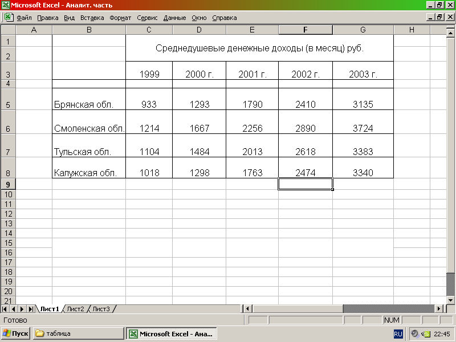Click the vertical scrollbar up arrow
Screen dimensions: 456x342
[x=450, y=33]
